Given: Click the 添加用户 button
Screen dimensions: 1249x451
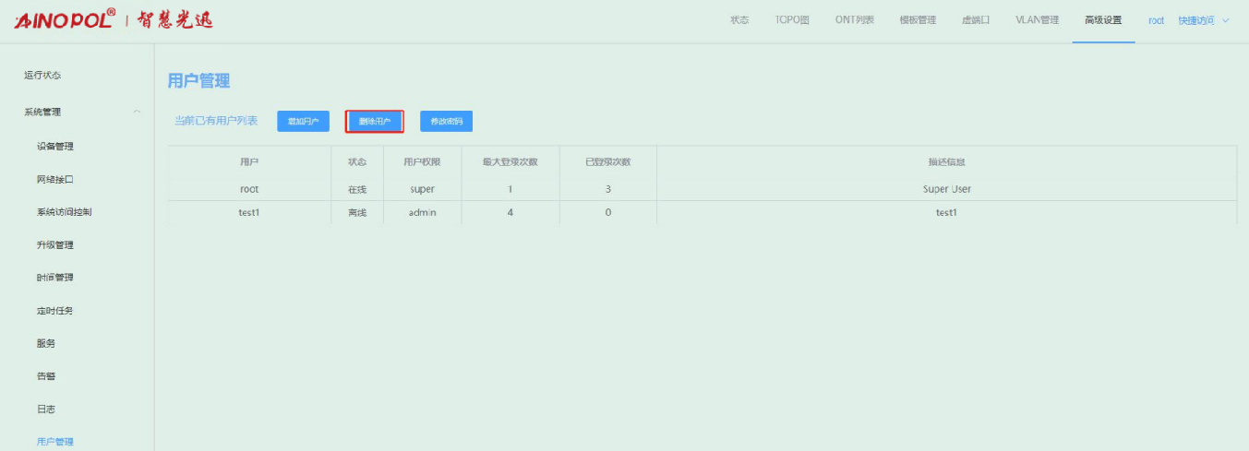Looking at the screenshot, I should (303, 122).
